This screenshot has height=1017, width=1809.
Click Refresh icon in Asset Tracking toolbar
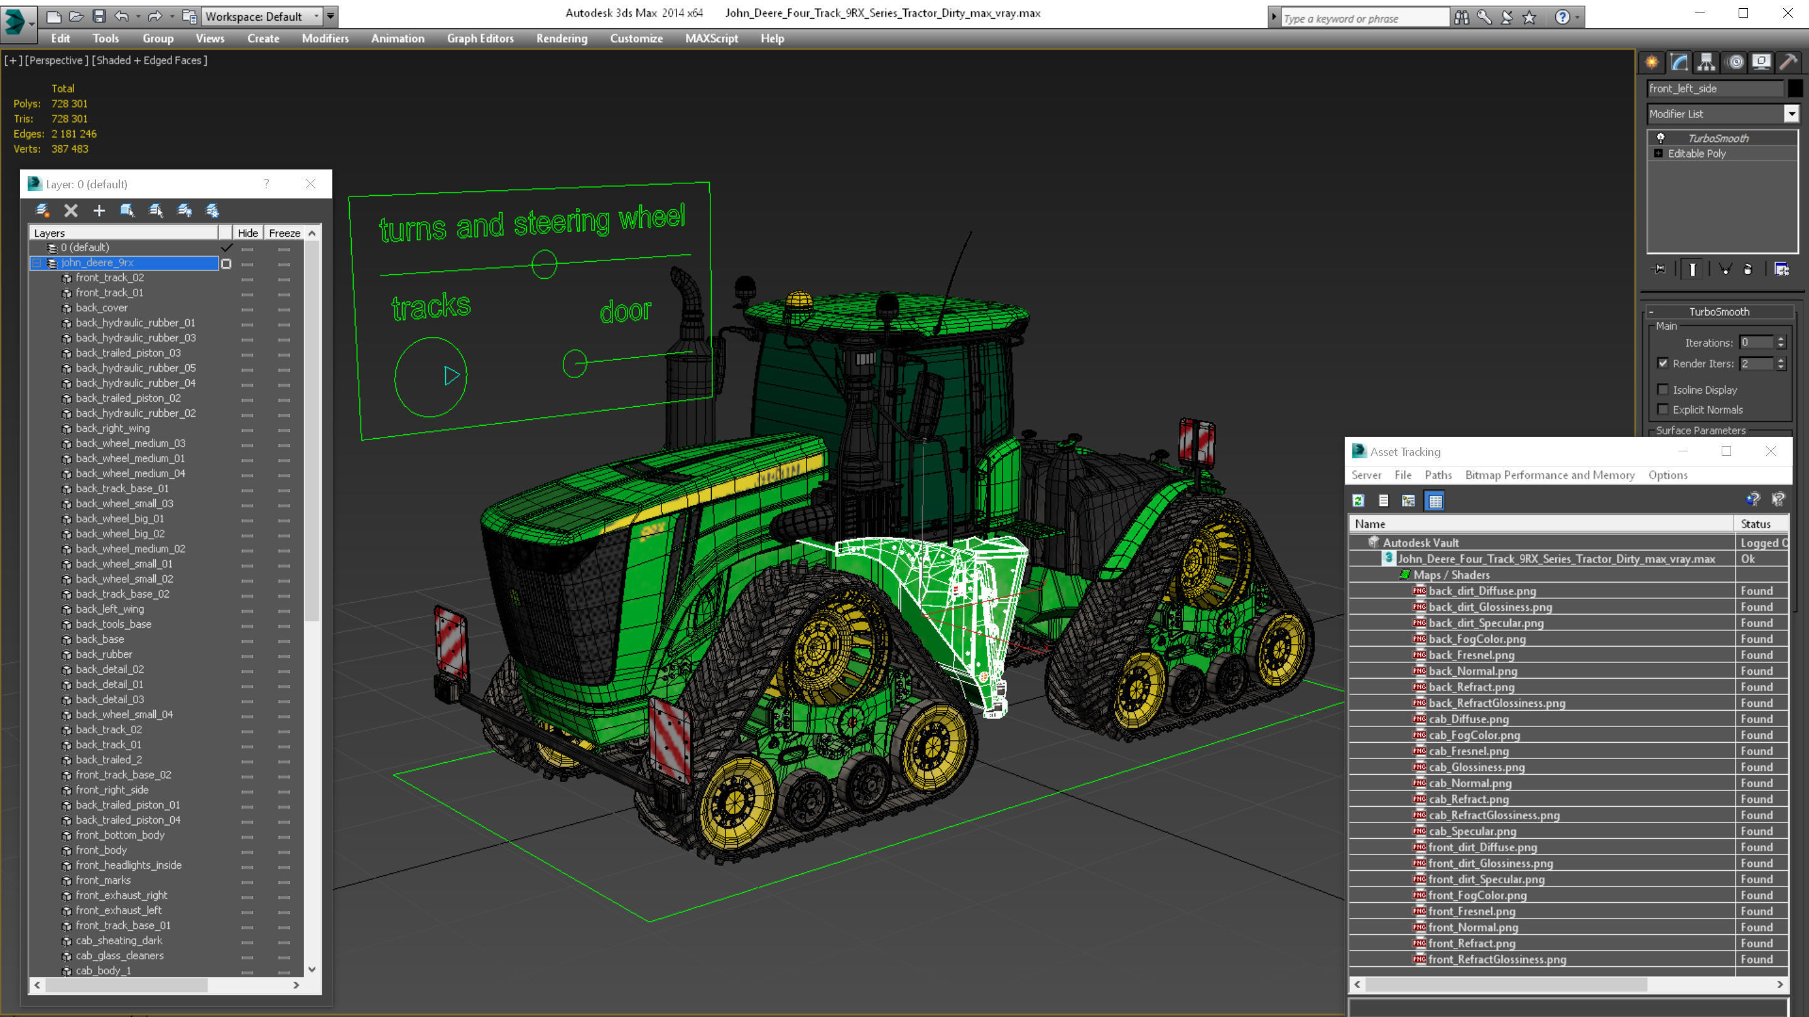click(1358, 500)
